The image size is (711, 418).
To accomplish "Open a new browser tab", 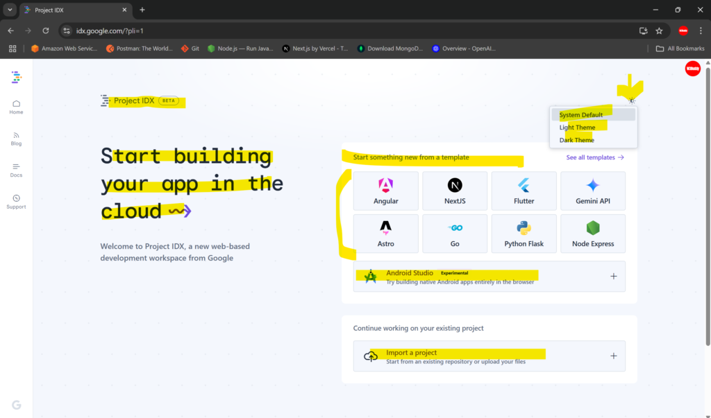I will tap(142, 10).
